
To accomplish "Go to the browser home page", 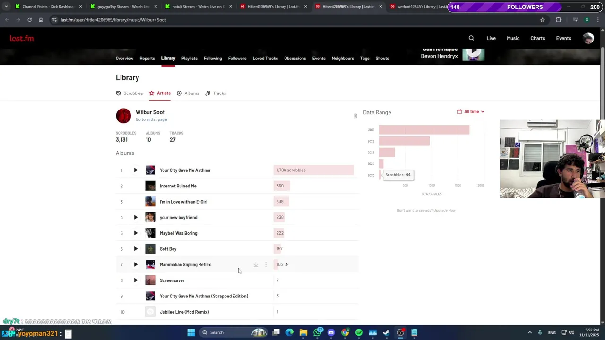I will (41, 20).
